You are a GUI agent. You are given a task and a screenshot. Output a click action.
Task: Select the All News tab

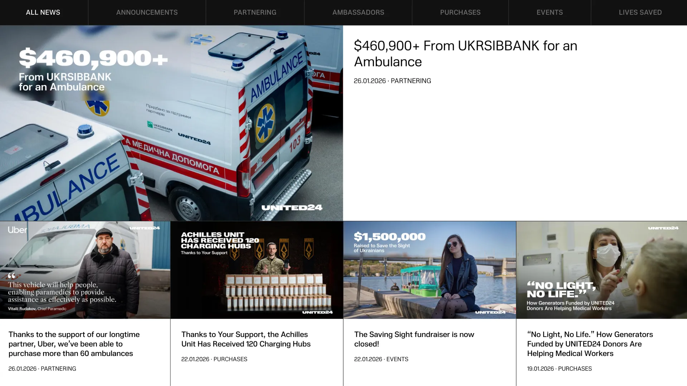point(43,13)
